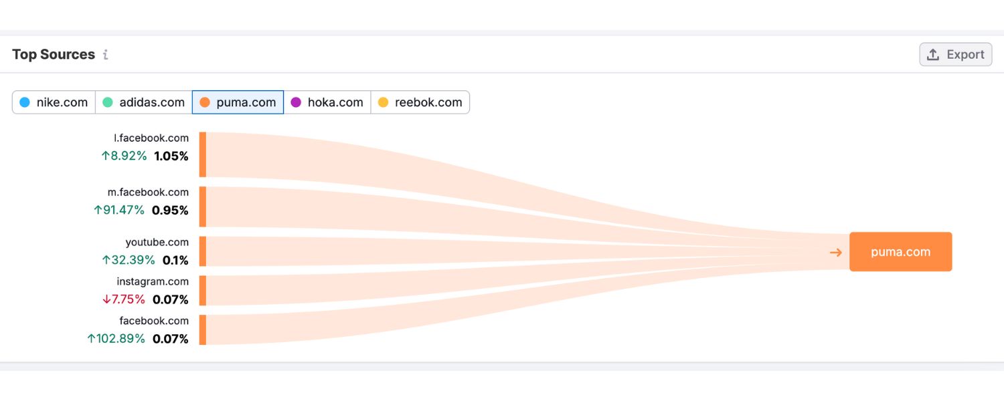The height and width of the screenshot is (401, 1004).
Task: Click the orange puma.com destination node
Action: (x=900, y=252)
